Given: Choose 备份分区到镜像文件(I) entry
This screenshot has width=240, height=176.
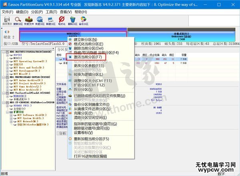Looking at the screenshot, I should click(101, 105).
